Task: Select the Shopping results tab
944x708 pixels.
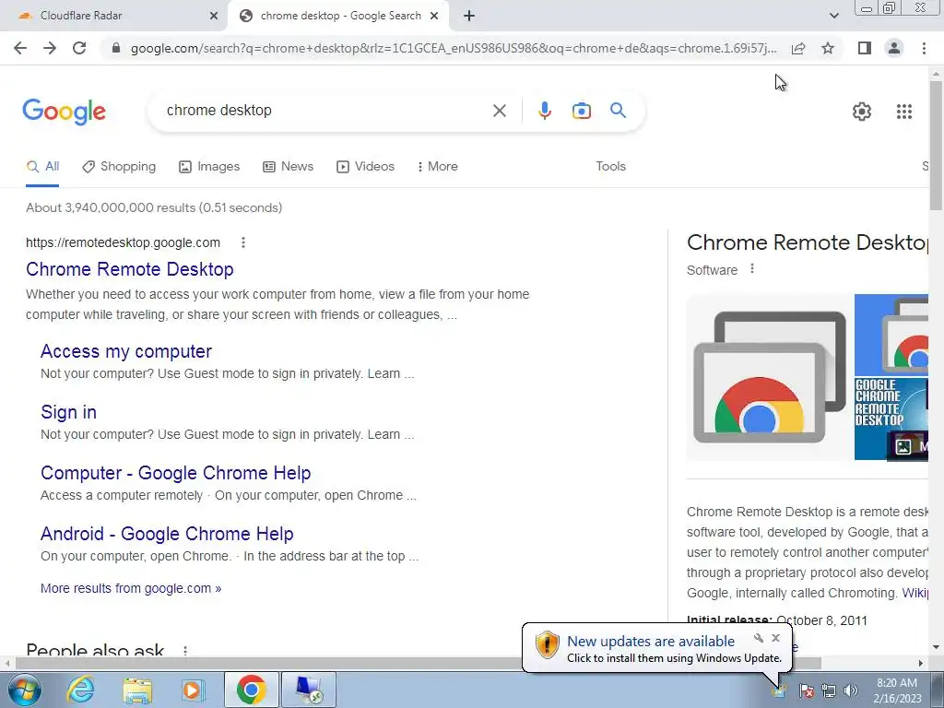Action: point(119,167)
